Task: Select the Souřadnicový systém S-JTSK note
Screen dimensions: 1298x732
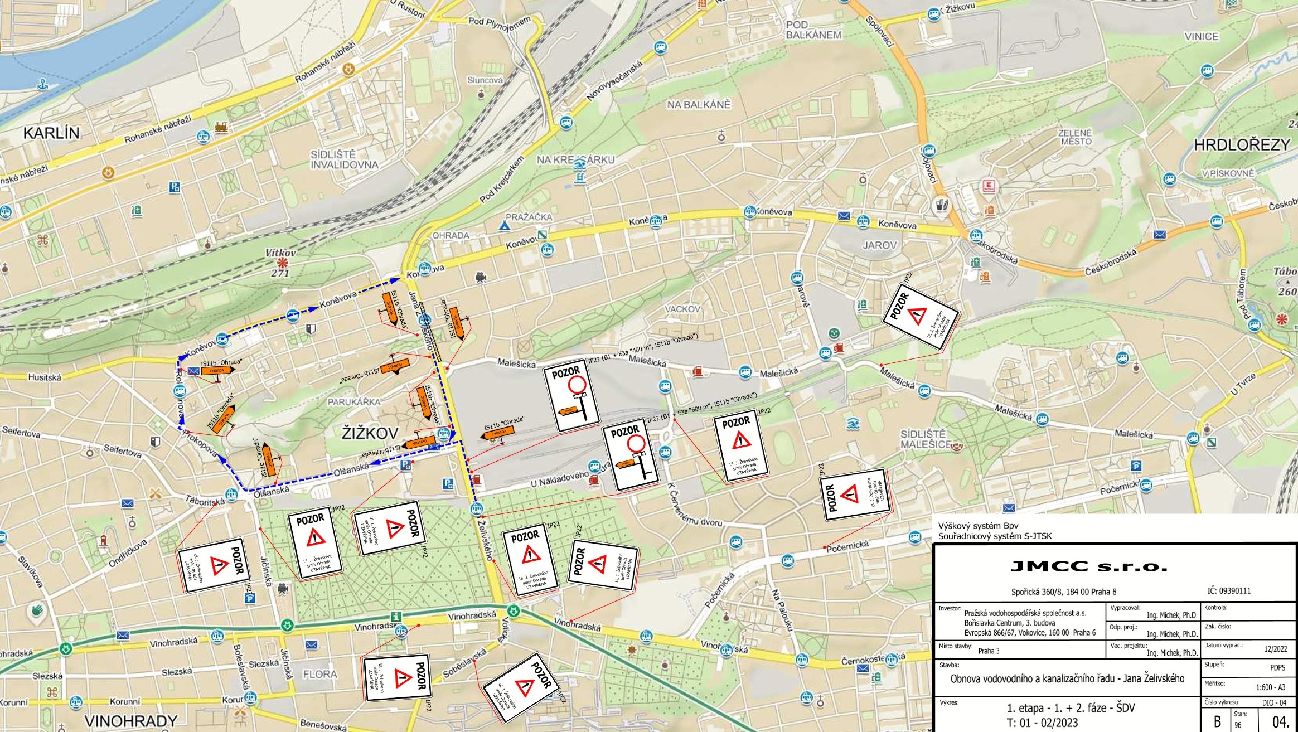Action: pos(995,536)
